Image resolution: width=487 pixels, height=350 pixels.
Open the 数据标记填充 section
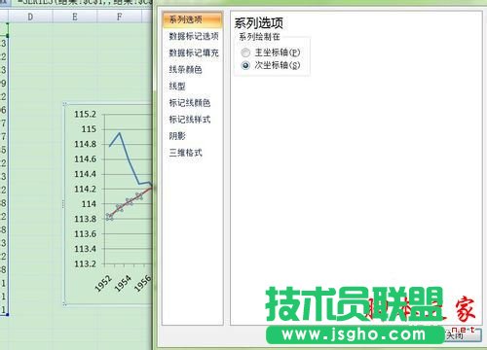[x=194, y=52]
